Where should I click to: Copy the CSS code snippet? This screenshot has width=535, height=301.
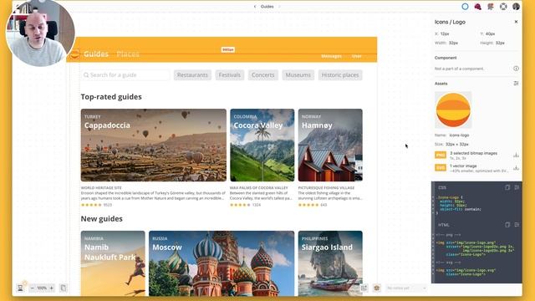tap(507, 187)
